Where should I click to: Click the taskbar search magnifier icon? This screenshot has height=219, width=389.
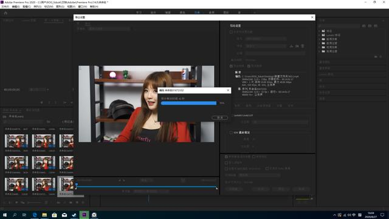pos(15,215)
